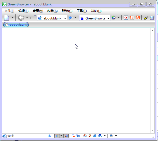158x141 pixels.
Task: Click the Taobao 淘 search icon
Action: pyautogui.click(x=138, y=18)
